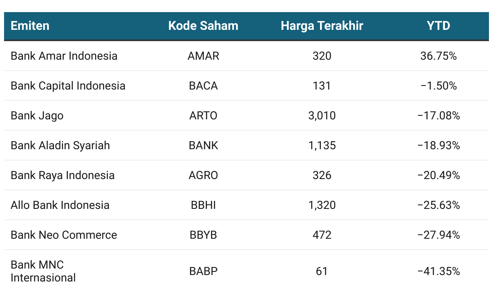Click the Emiten column header
The width and height of the screenshot is (493, 296).
point(30,26)
